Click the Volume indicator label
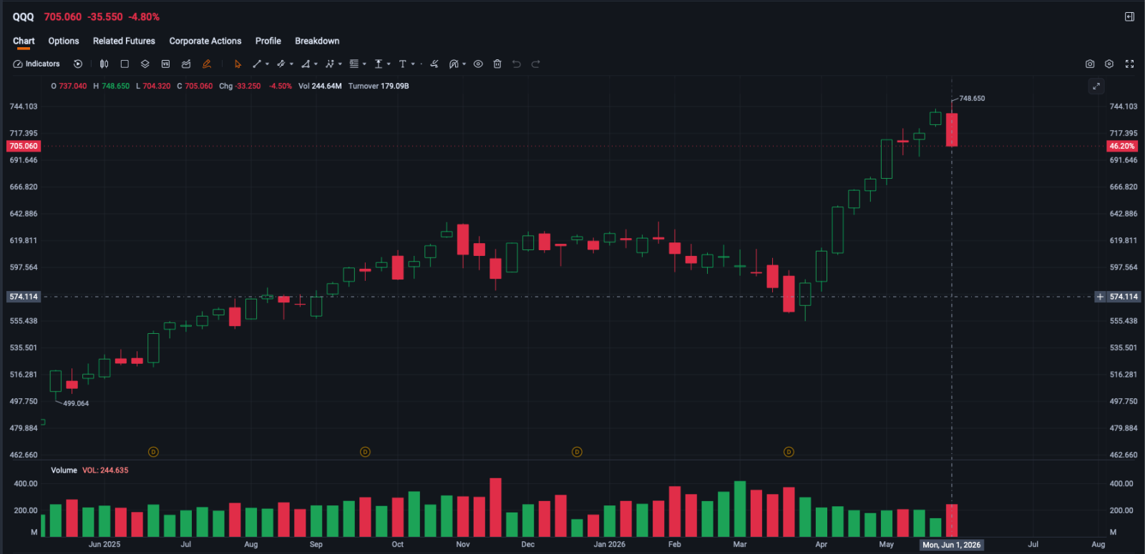The image size is (1145, 554). (x=64, y=470)
